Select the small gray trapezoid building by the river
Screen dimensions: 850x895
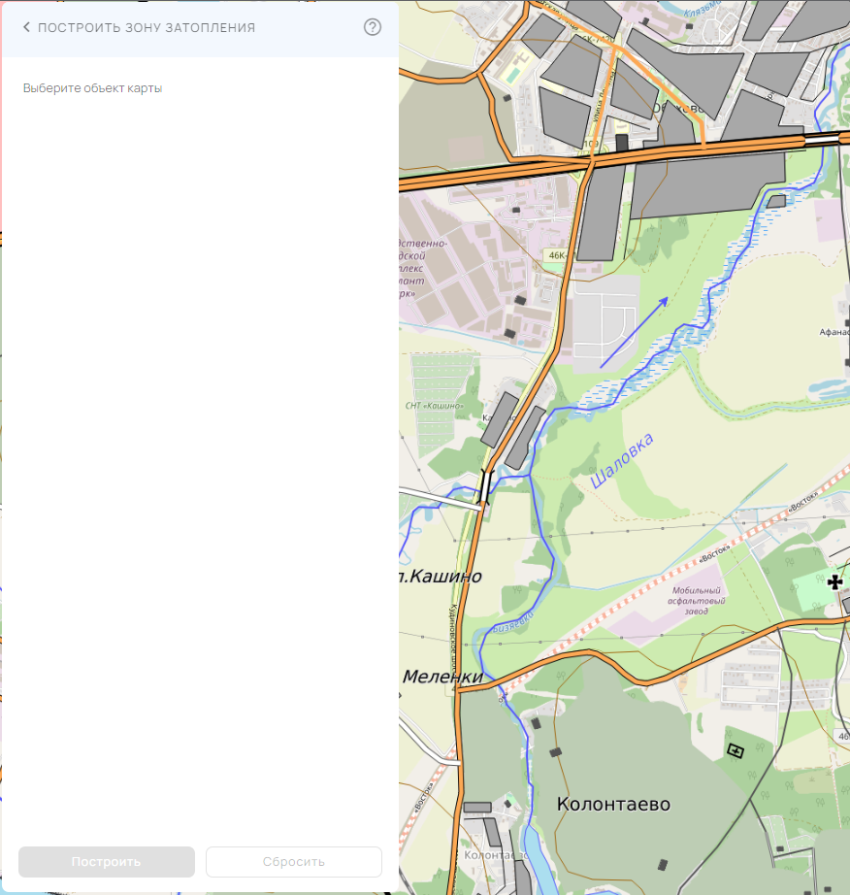click(x=776, y=201)
